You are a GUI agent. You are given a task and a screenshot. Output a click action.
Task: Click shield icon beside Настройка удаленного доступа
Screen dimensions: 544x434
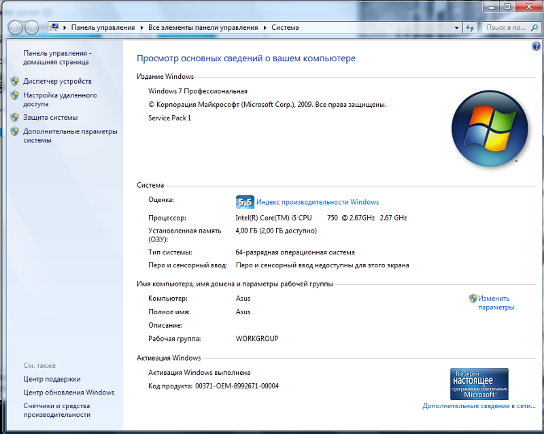click(x=14, y=95)
